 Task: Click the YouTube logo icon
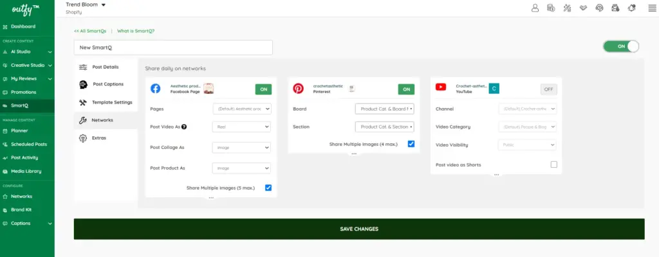click(441, 87)
